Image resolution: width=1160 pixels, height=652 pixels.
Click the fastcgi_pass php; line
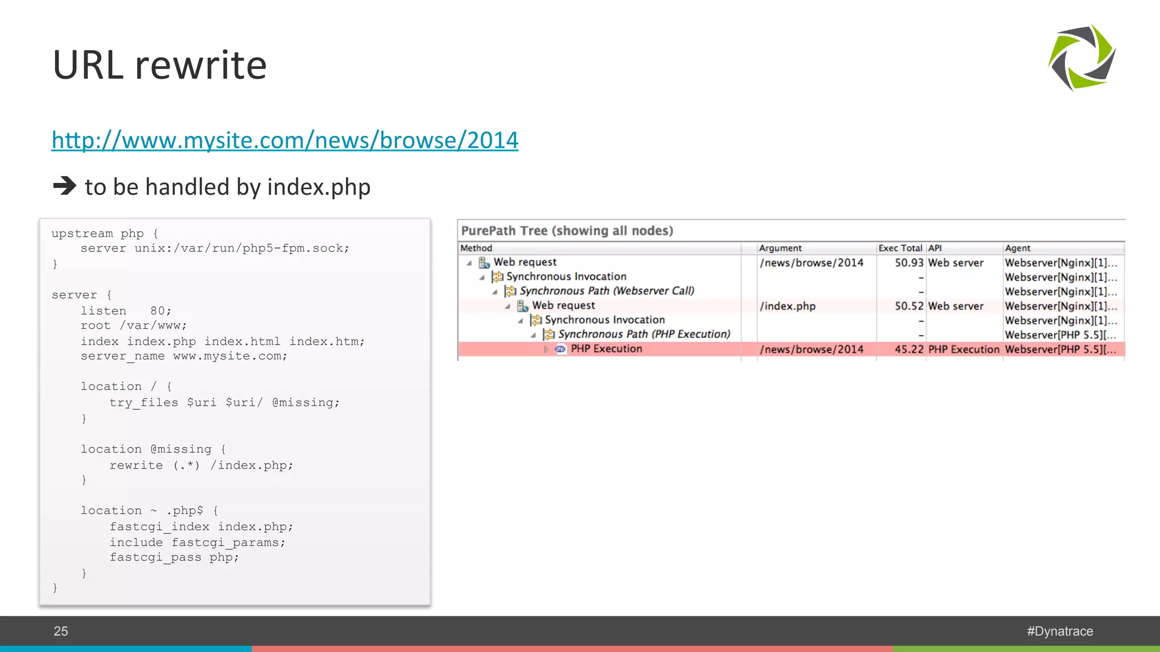[x=174, y=557]
